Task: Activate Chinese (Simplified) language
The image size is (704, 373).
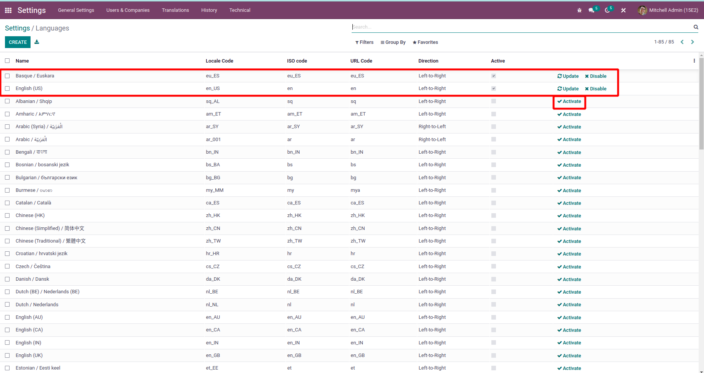Action: (569, 229)
